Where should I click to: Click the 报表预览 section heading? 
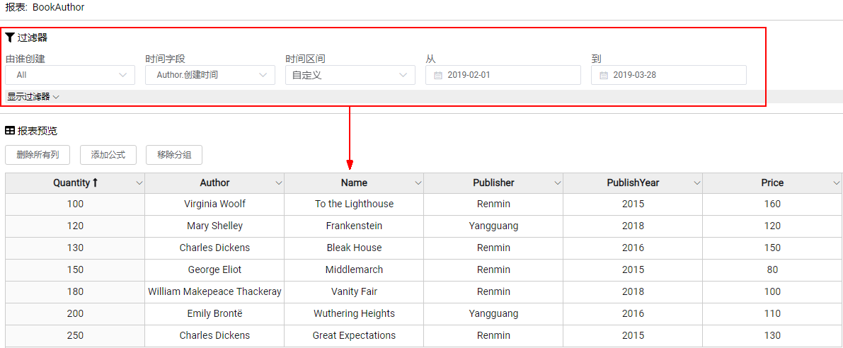point(37,130)
